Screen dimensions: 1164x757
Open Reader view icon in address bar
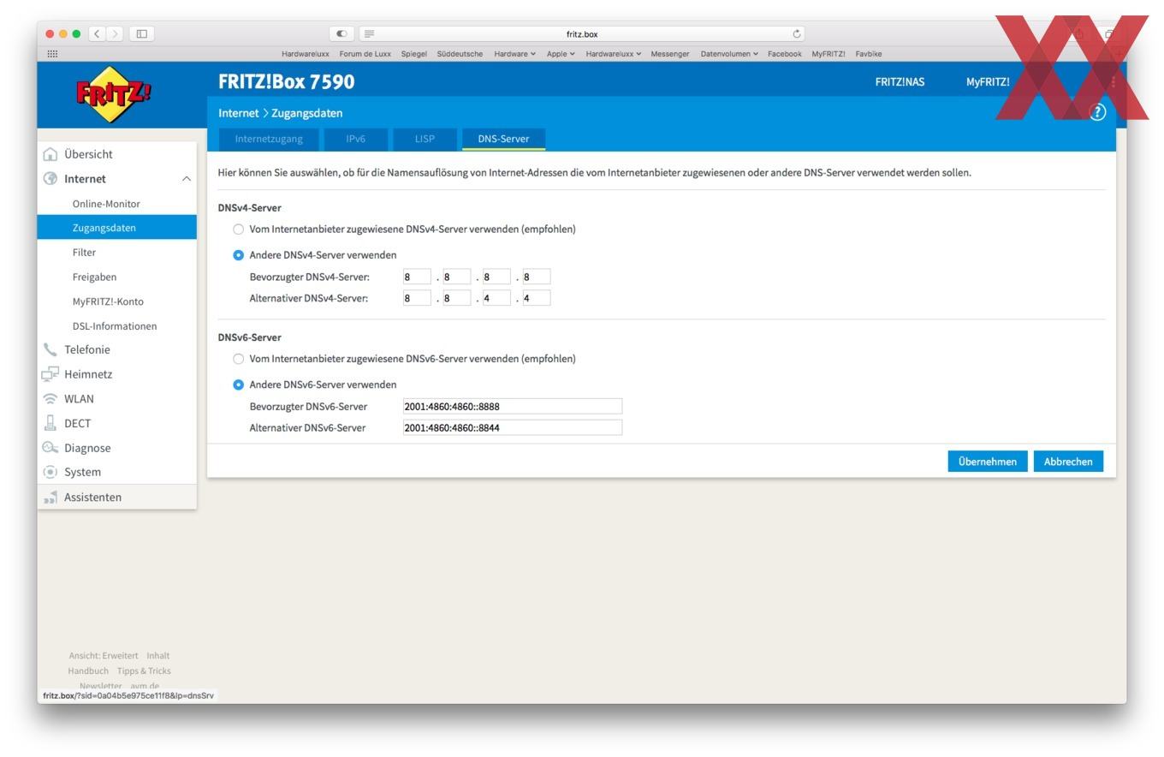tap(370, 34)
